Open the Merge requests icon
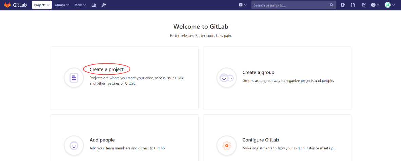 353,5
